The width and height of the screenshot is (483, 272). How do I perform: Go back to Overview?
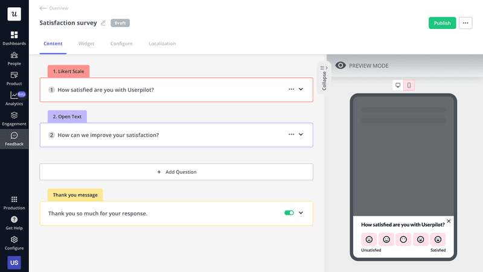[x=54, y=8]
